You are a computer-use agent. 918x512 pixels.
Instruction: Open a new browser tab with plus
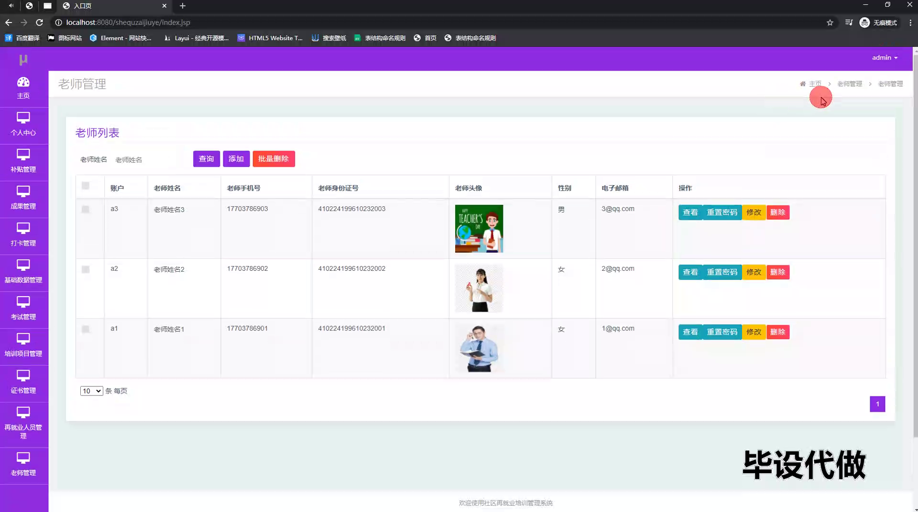pos(183,6)
